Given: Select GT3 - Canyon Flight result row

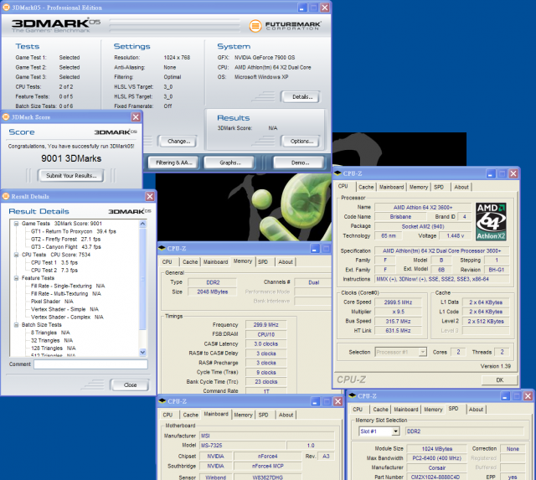Looking at the screenshot, I should pos(66,247).
